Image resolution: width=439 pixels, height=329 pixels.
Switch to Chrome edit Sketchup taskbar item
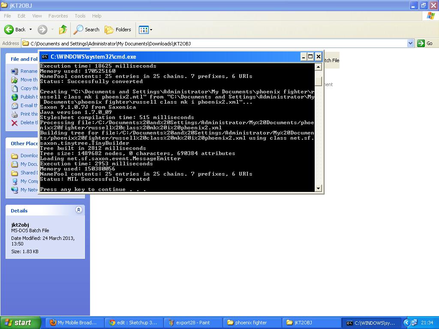[133, 323]
